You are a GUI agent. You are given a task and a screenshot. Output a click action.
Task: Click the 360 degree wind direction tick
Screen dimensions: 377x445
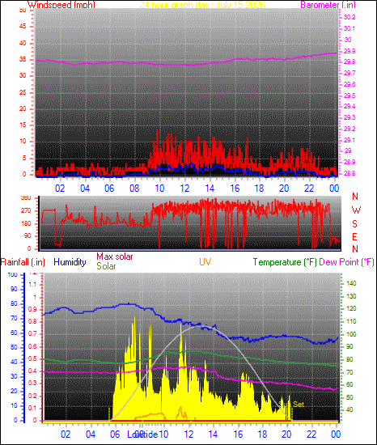pyautogui.click(x=26, y=198)
